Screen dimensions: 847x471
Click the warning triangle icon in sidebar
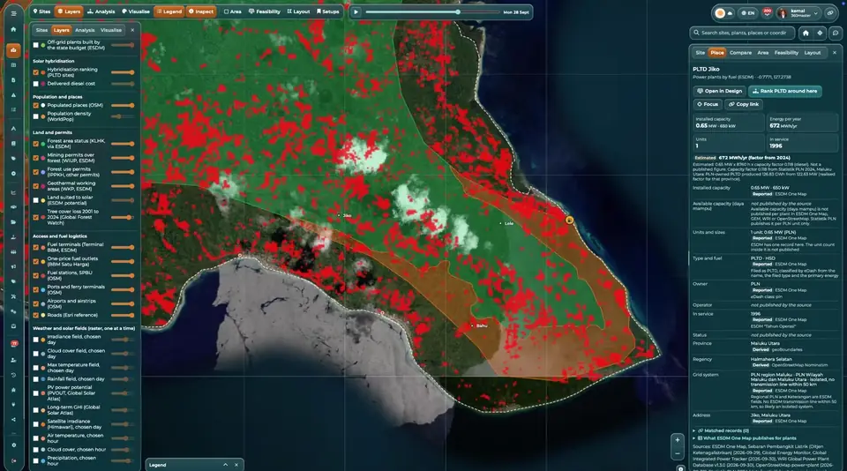13,95
